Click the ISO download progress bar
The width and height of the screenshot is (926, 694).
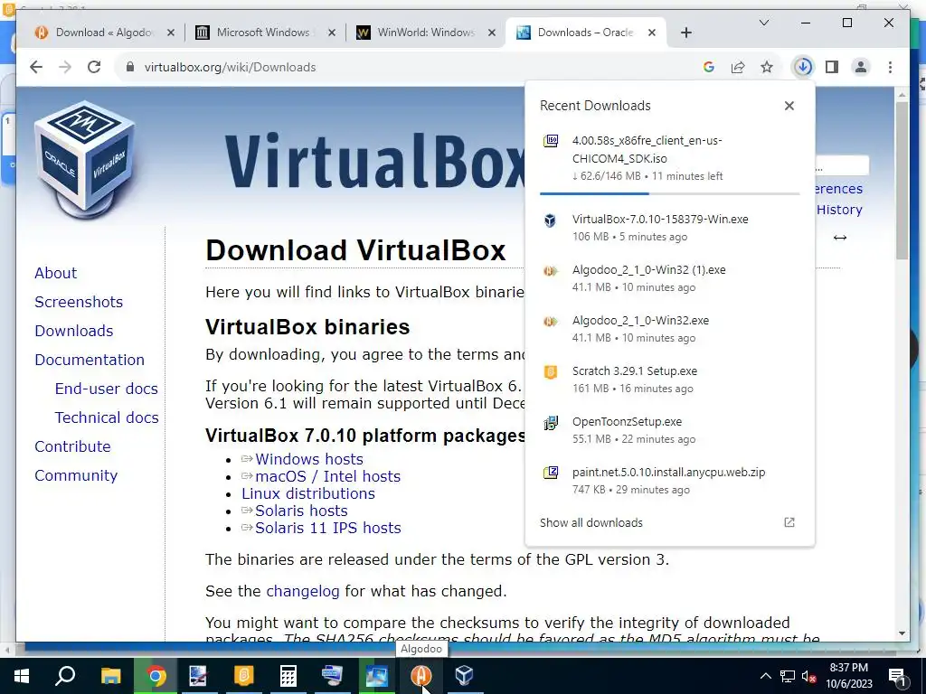pyautogui.click(x=670, y=193)
